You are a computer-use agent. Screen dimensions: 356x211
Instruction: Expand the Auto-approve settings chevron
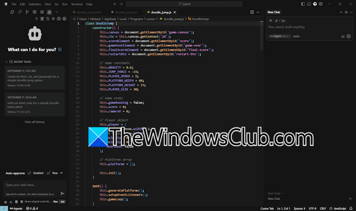62,173
